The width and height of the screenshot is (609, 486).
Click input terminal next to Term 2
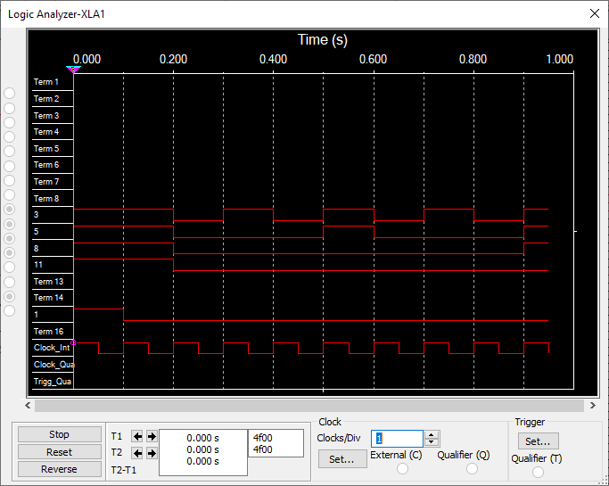click(9, 108)
